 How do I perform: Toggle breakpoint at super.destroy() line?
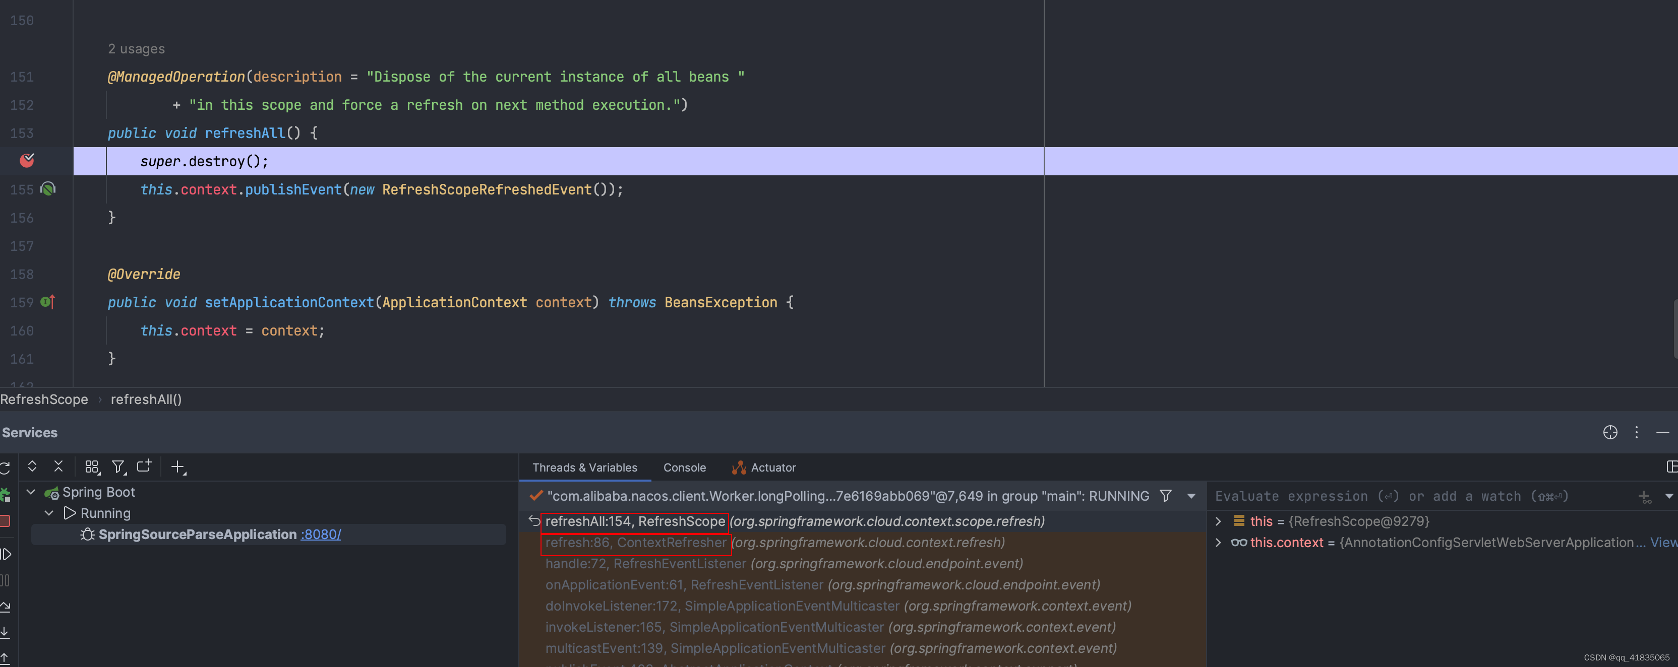(x=27, y=160)
